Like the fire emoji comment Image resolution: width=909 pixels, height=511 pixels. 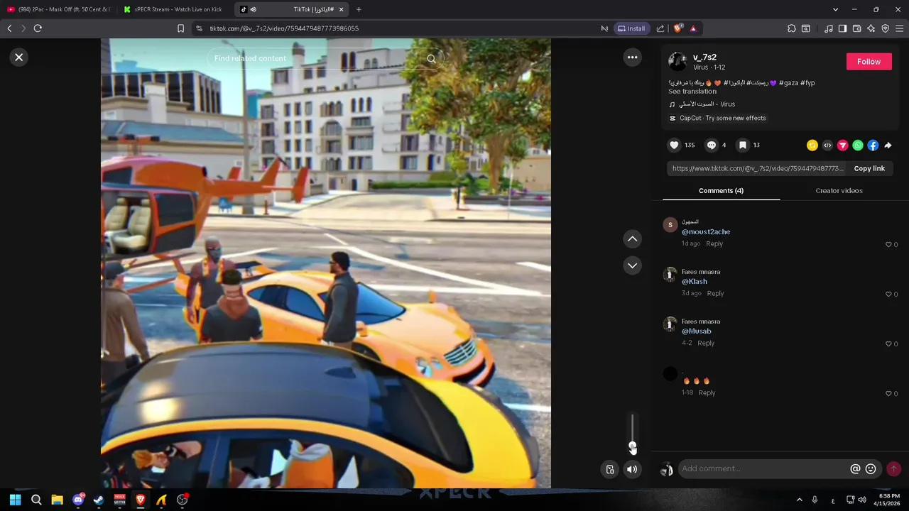click(x=888, y=394)
